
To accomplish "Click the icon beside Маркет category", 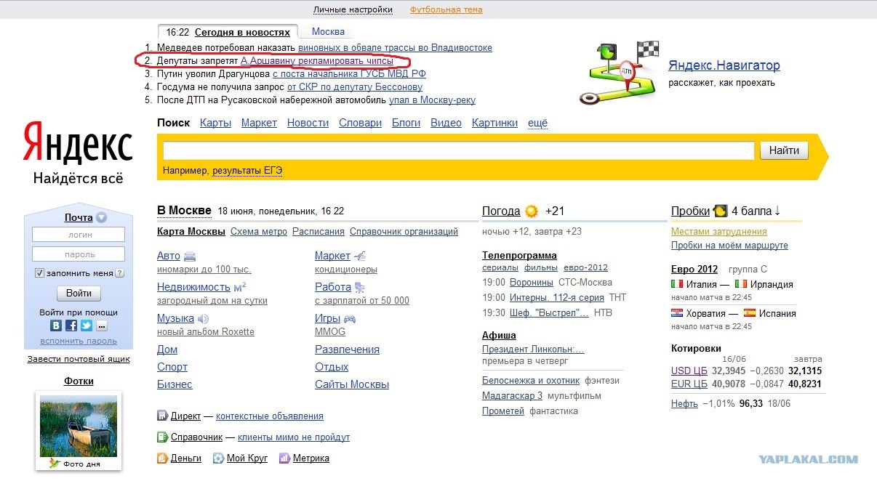I will [x=359, y=256].
